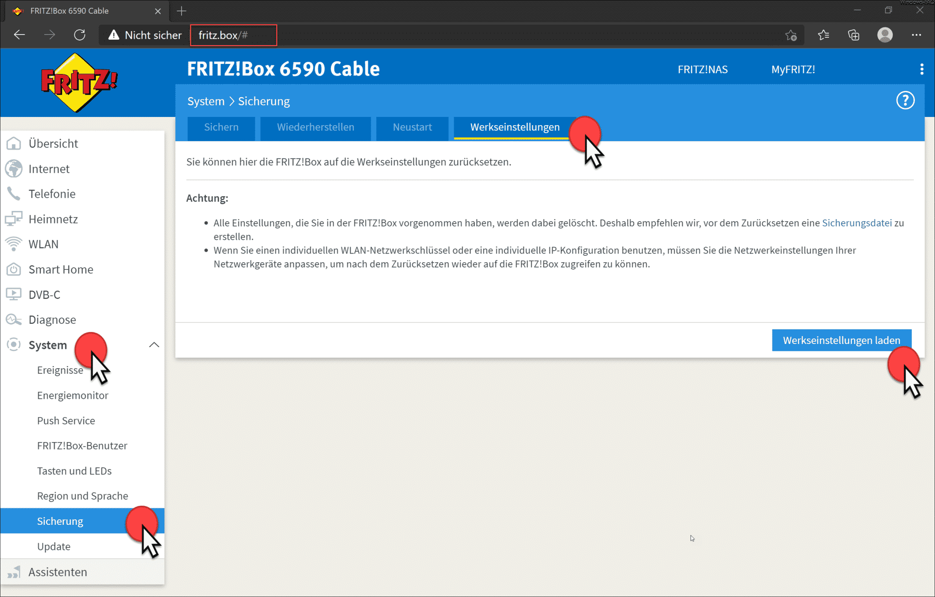Image resolution: width=935 pixels, height=597 pixels.
Task: Click the Nicht sicher warning indicator
Action: pos(145,35)
